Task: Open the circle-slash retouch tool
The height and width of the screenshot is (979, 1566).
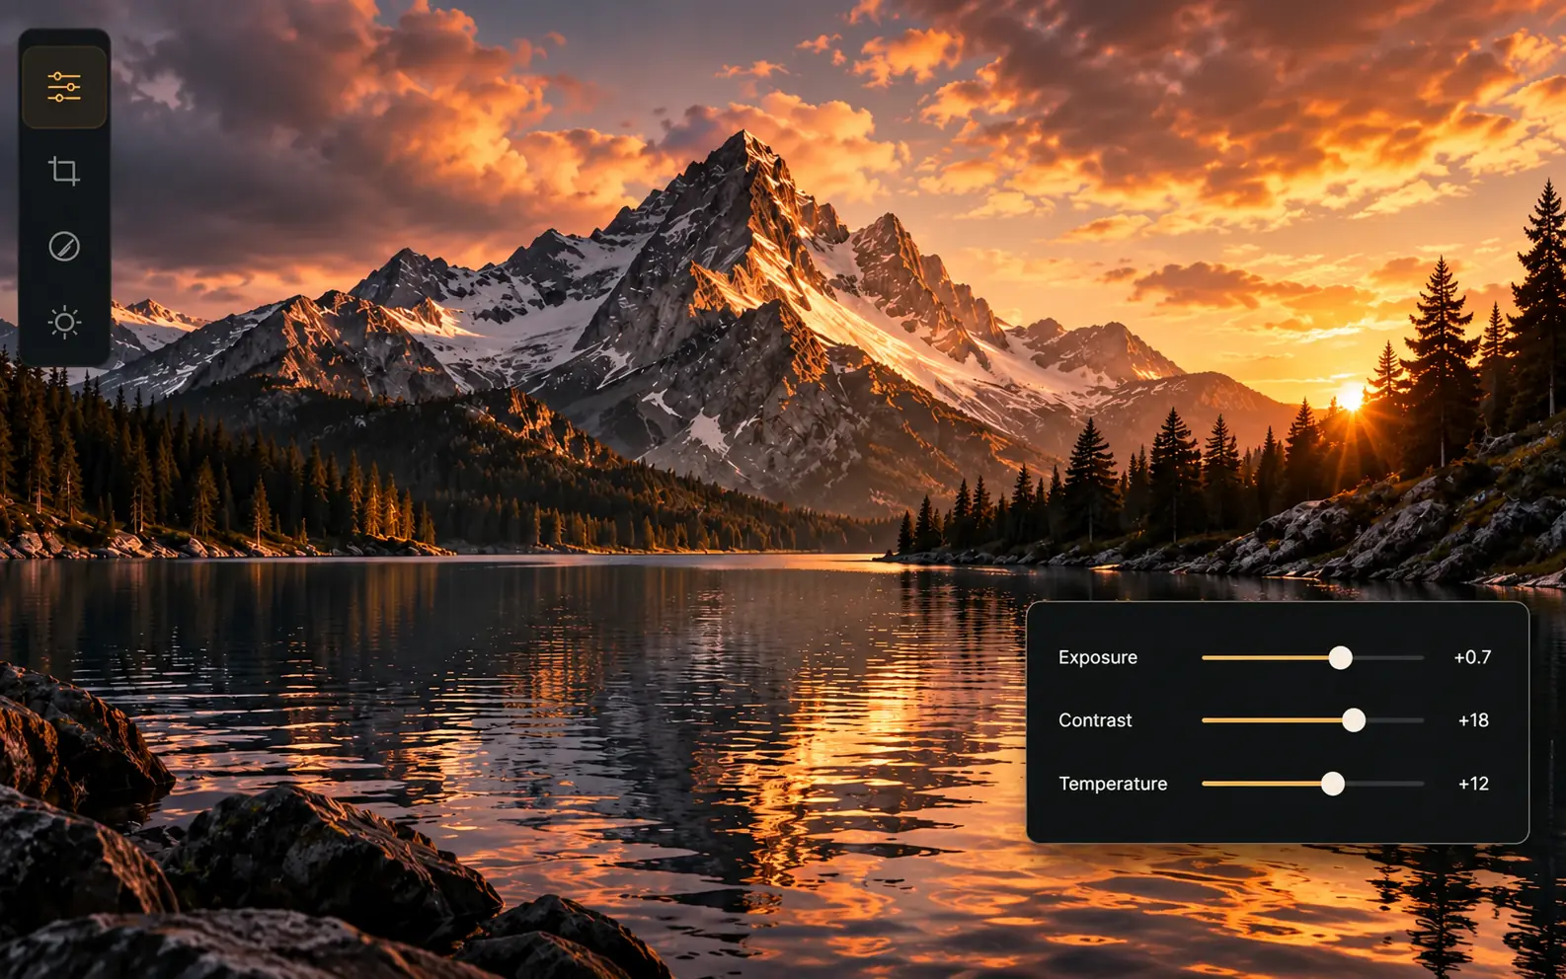Action: (x=64, y=246)
